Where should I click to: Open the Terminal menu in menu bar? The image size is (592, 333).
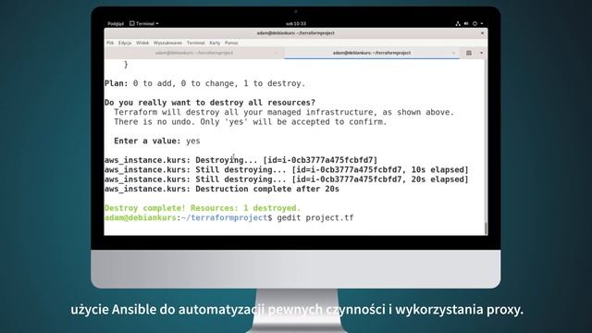(195, 43)
